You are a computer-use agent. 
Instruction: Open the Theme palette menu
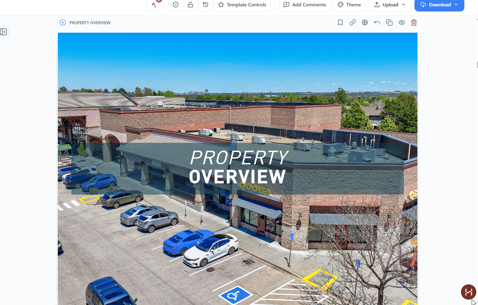[x=349, y=5]
